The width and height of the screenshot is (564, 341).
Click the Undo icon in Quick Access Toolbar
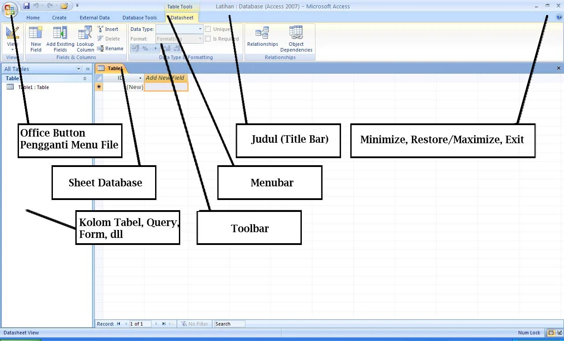point(36,6)
